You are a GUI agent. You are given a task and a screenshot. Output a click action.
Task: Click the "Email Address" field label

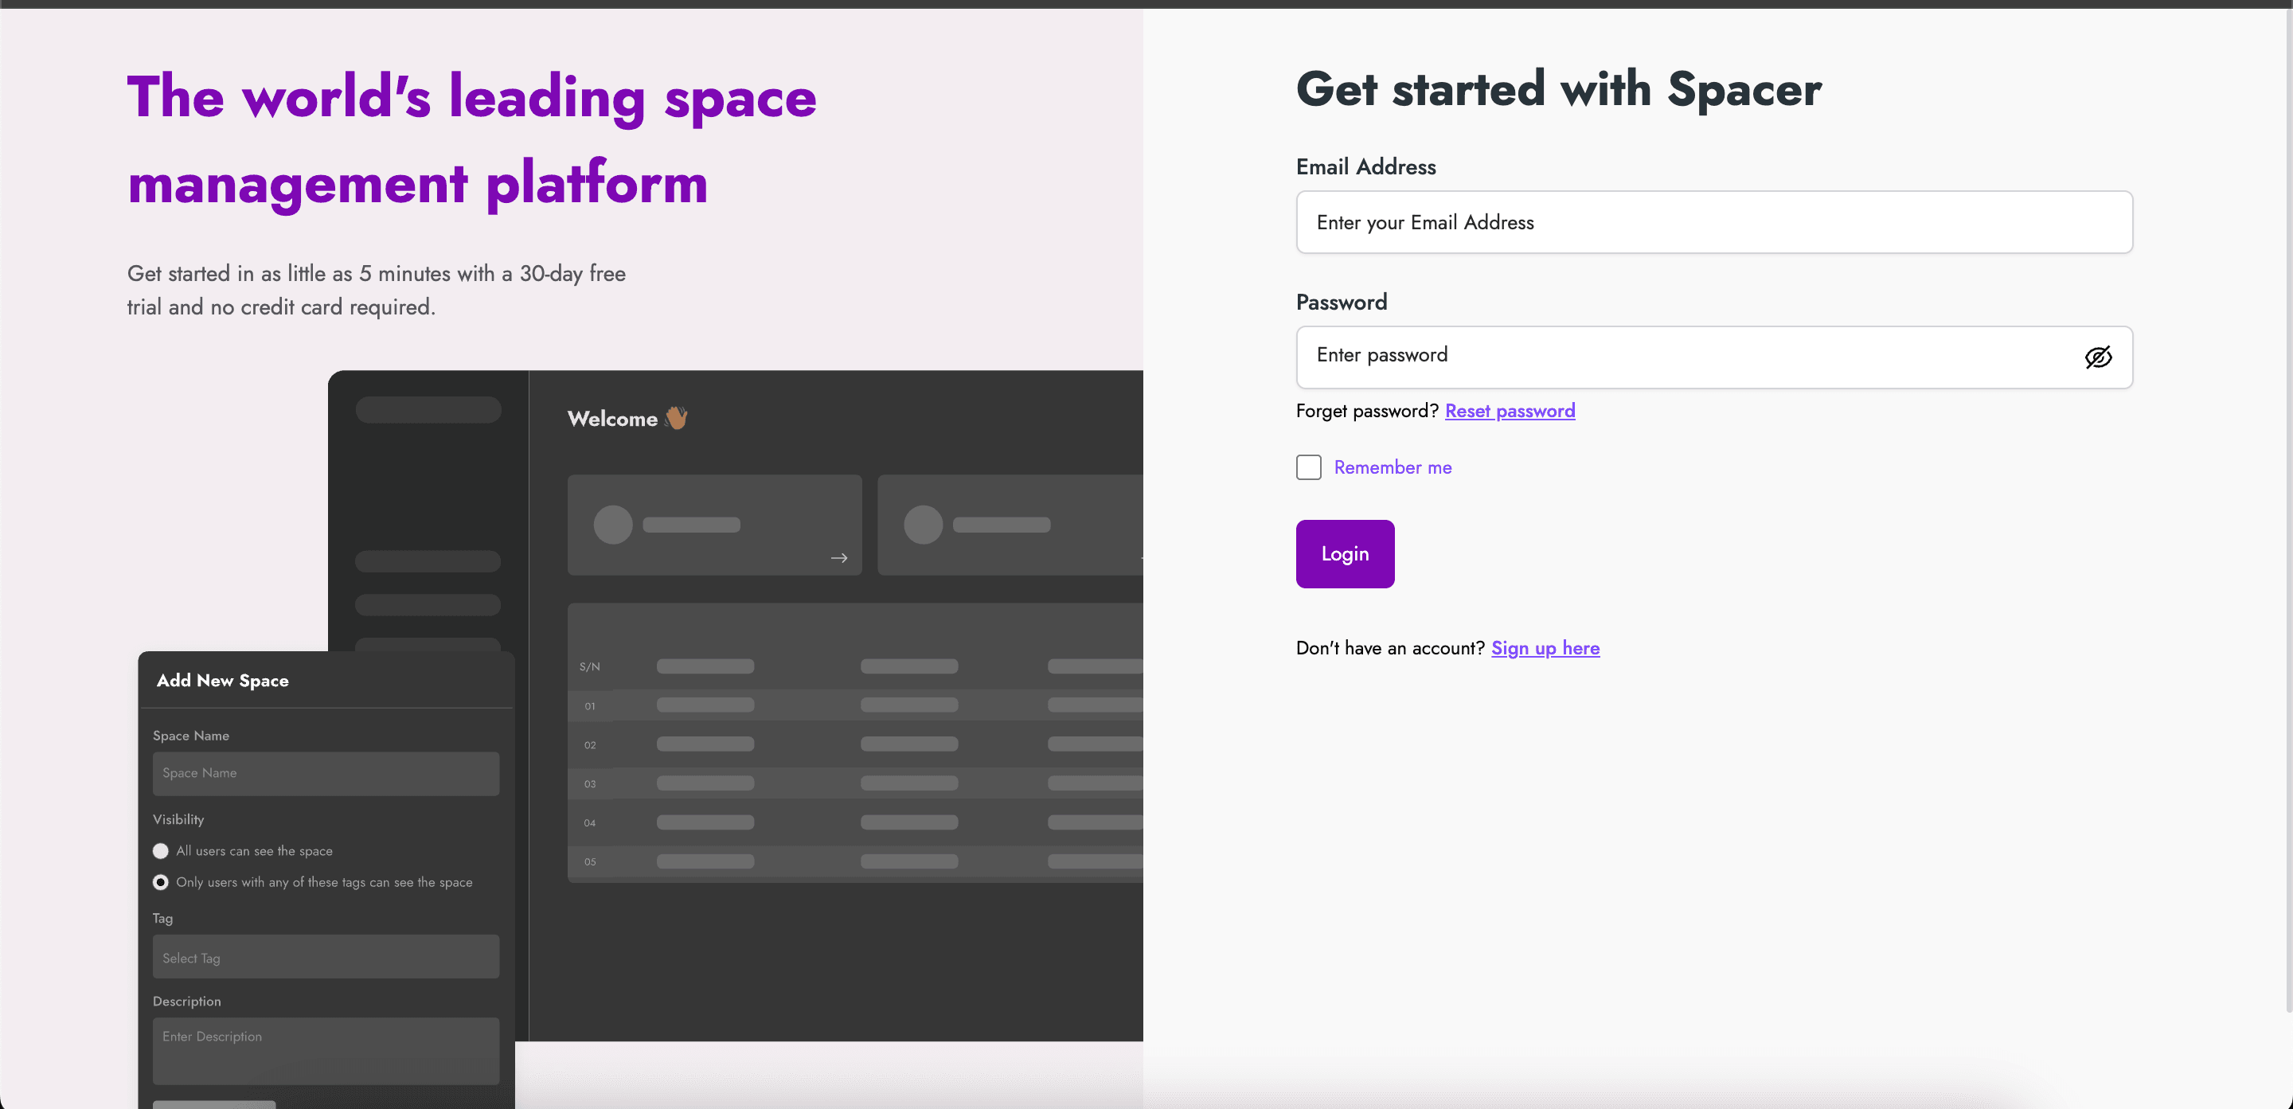click(x=1365, y=166)
